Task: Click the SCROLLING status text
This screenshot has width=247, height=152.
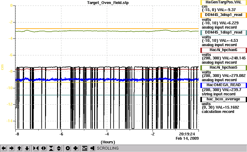Action: 108,148
